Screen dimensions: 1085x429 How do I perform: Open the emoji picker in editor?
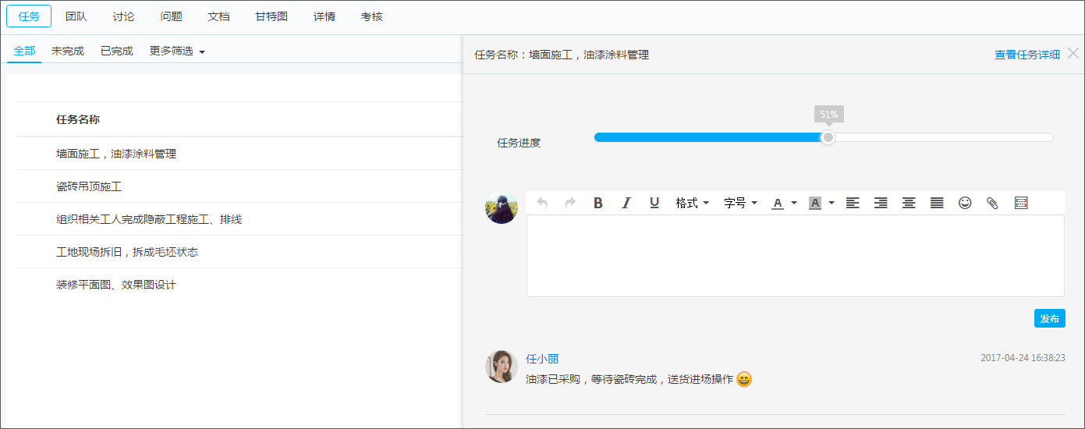coord(965,203)
